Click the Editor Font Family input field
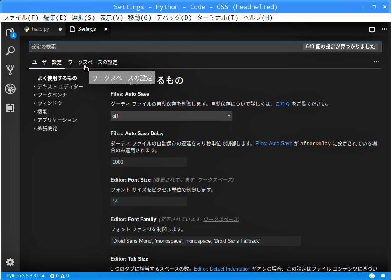The image size is (391, 280). [205, 241]
